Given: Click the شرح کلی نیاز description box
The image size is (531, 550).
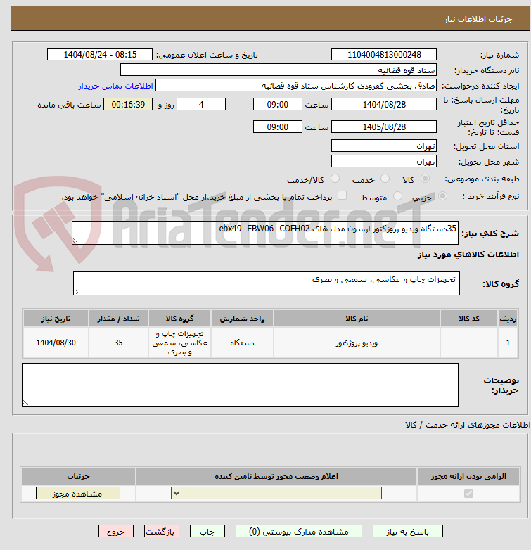Looking at the screenshot, I should [x=266, y=233].
